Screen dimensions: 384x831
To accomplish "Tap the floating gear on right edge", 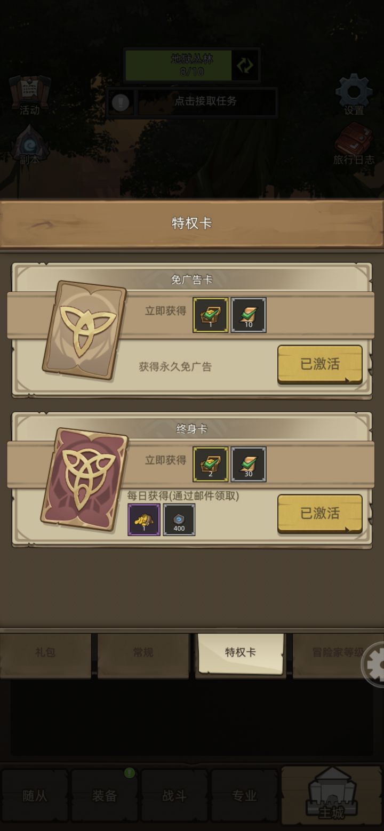I will (x=374, y=664).
